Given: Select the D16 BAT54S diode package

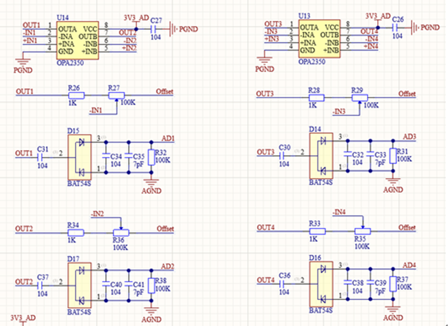Looking at the screenshot, I should 321,284.
